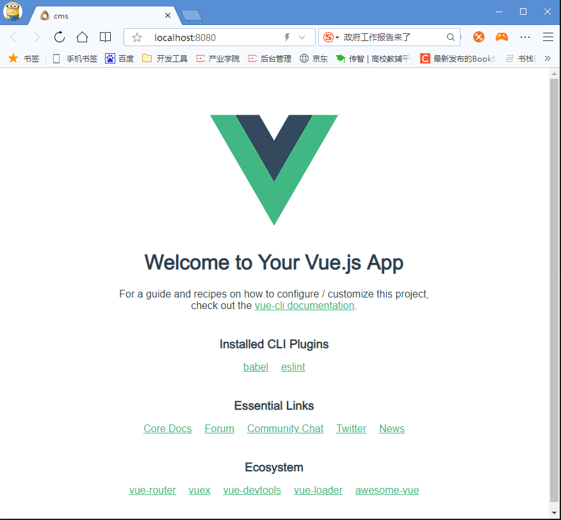Open the reading mode book icon
561x520 pixels.
click(x=105, y=37)
